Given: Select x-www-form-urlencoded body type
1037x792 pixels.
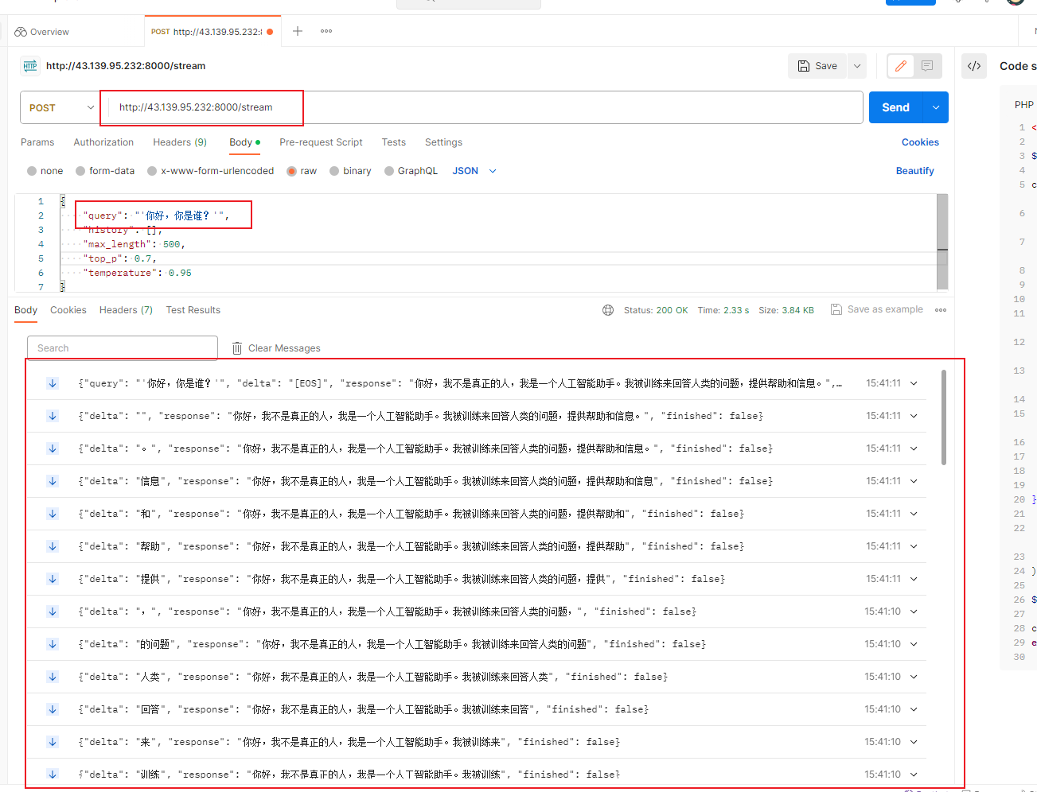Looking at the screenshot, I should [210, 171].
